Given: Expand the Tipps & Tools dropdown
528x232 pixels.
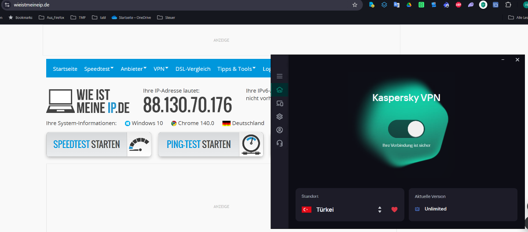Looking at the screenshot, I should (x=236, y=69).
